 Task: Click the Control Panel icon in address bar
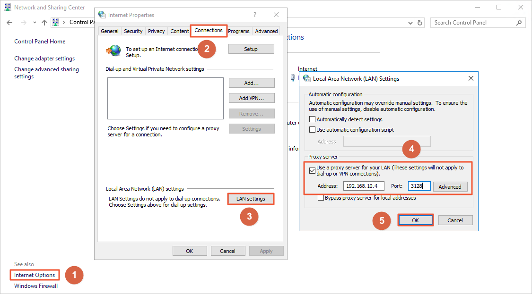tap(56, 22)
